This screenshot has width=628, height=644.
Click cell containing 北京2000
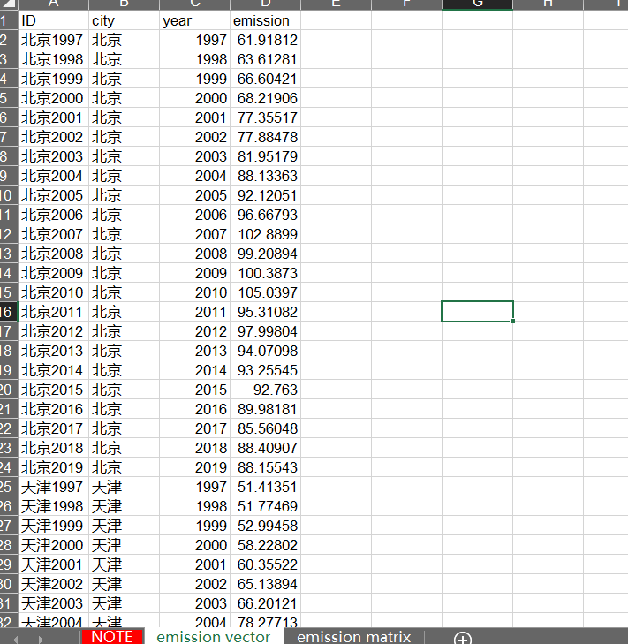(53, 98)
